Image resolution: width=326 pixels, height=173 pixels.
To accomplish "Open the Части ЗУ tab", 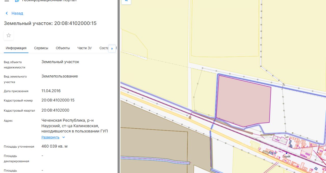I will click(x=85, y=48).
